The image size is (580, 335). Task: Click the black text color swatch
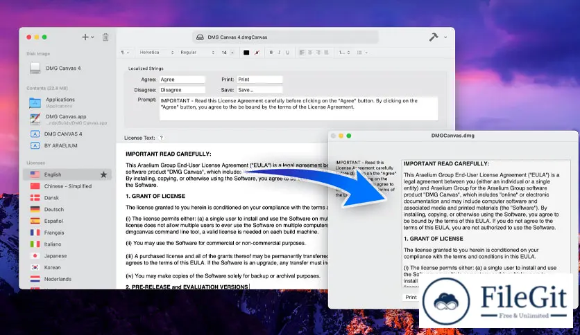click(x=246, y=53)
